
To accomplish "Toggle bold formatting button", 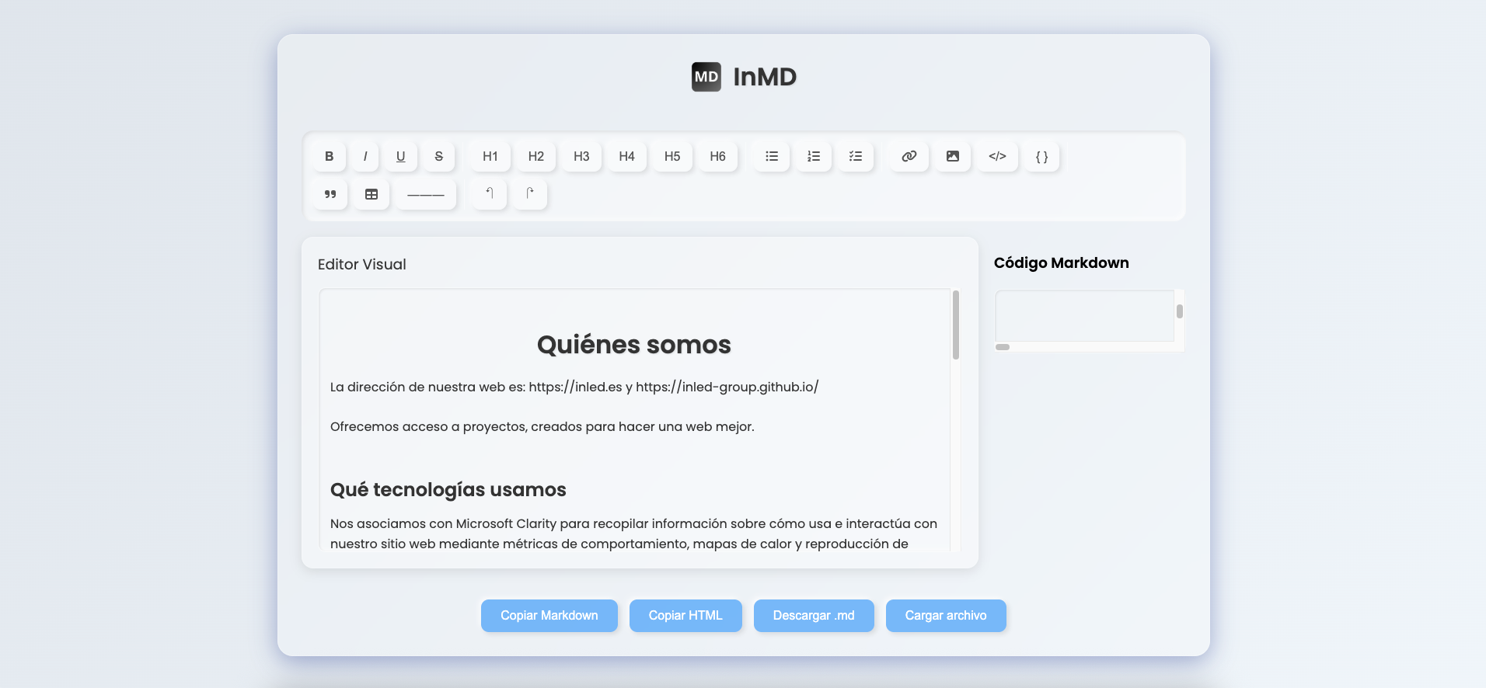I will 330,156.
